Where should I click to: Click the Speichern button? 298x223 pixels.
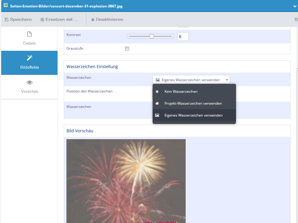[18, 20]
